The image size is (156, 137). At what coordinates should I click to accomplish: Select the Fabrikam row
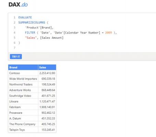point(32,107)
